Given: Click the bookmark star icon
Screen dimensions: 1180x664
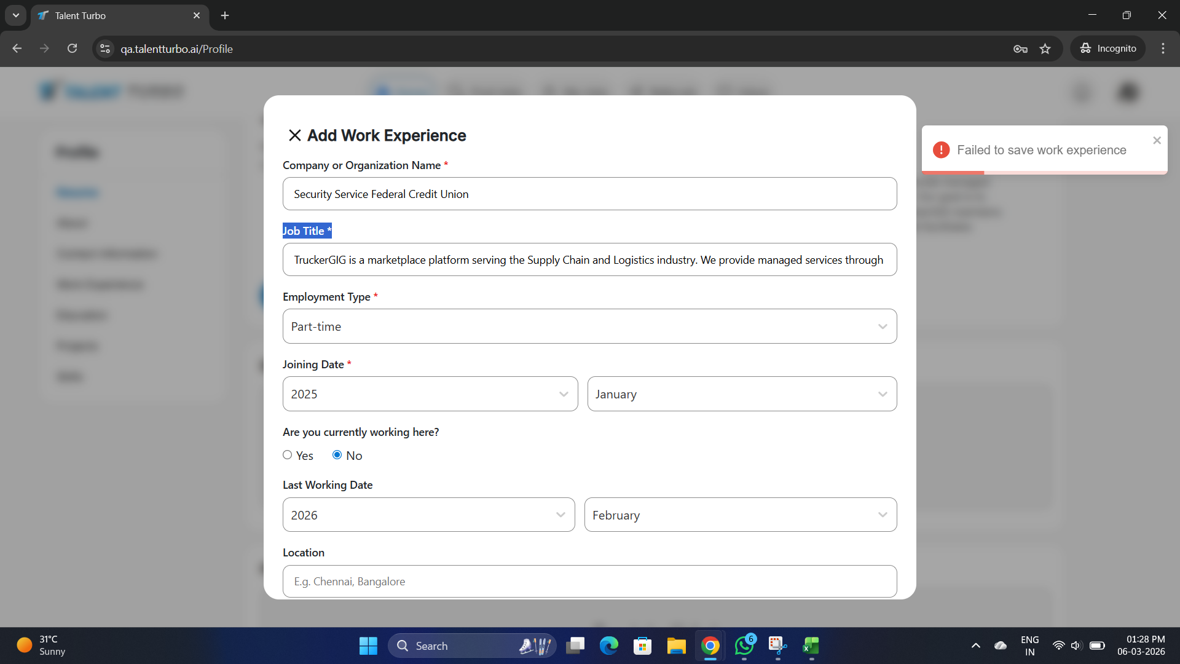Looking at the screenshot, I should [1045, 49].
